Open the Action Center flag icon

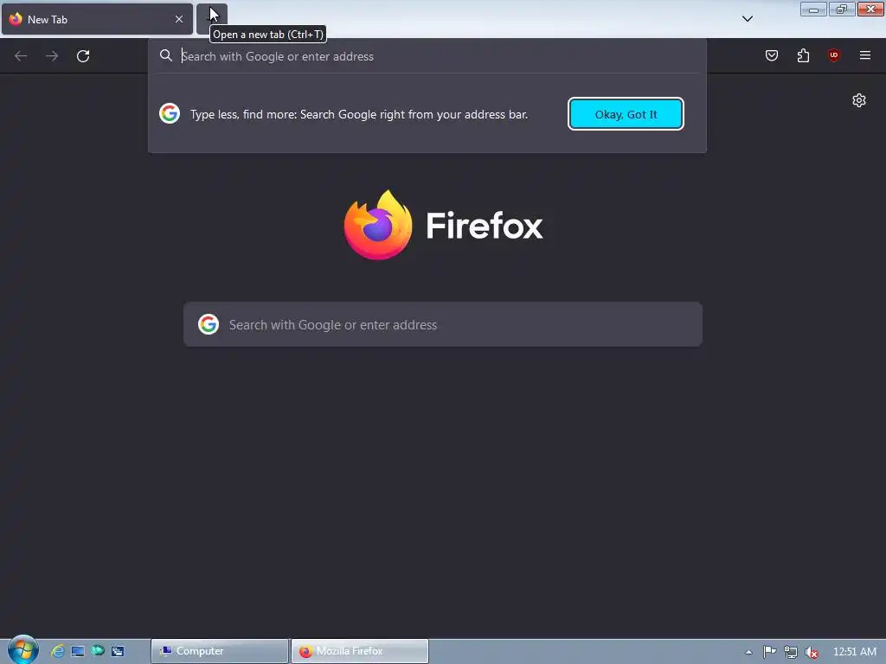coord(769,652)
